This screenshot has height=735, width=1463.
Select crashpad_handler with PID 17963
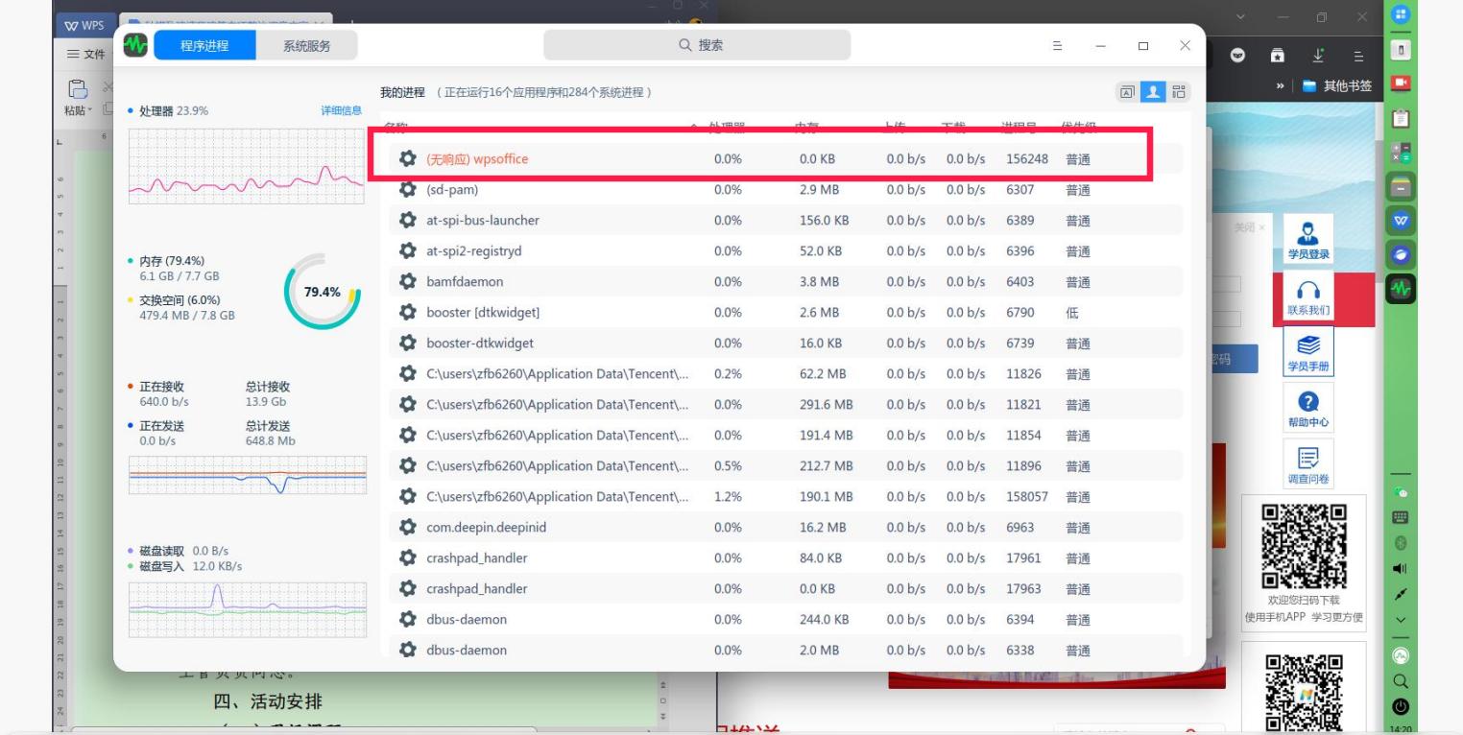[786, 589]
